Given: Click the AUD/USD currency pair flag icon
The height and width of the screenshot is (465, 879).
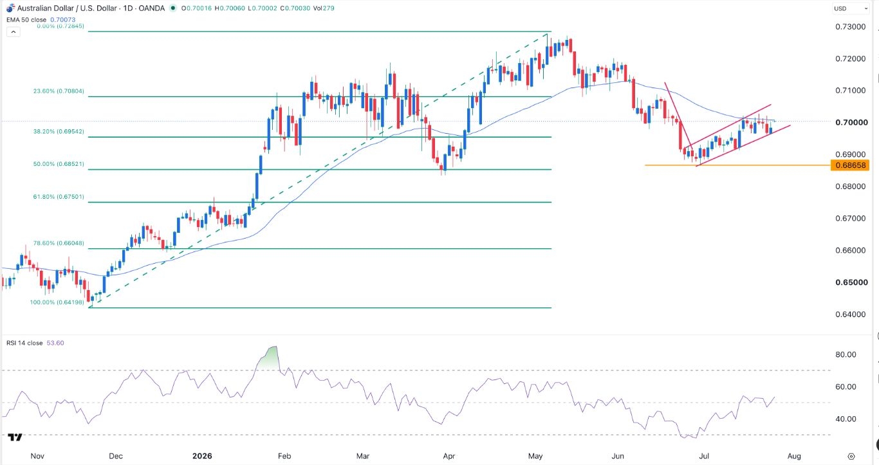Looking at the screenshot, I should 8,8.
